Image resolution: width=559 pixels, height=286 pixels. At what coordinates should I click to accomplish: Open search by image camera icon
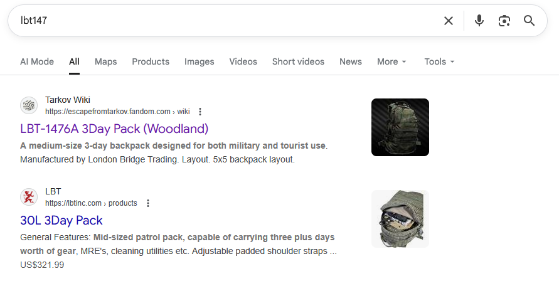coord(504,21)
